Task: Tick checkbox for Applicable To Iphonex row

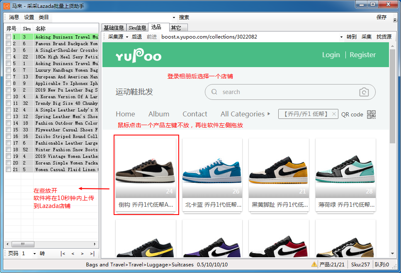Action: tap(8, 83)
